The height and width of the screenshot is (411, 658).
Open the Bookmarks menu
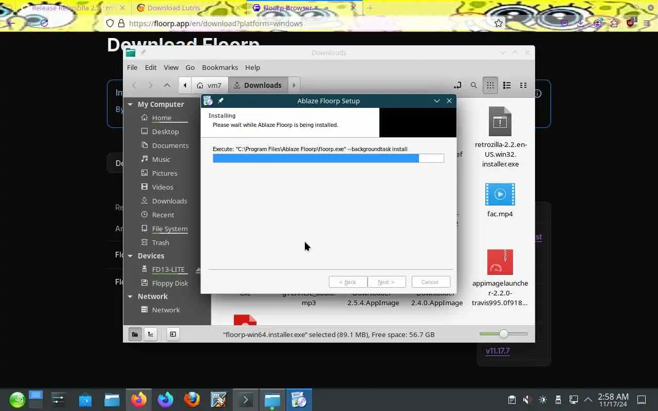(220, 67)
